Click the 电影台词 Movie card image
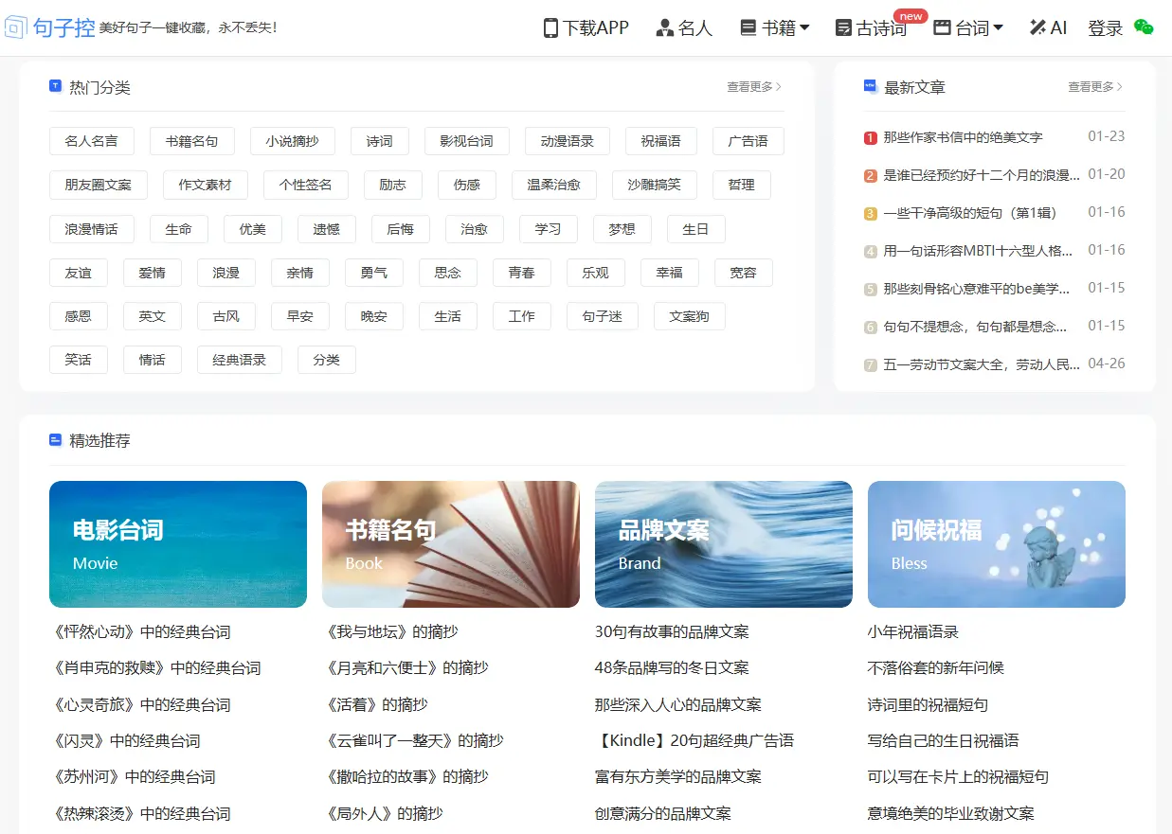The height and width of the screenshot is (834, 1172). pyautogui.click(x=178, y=543)
